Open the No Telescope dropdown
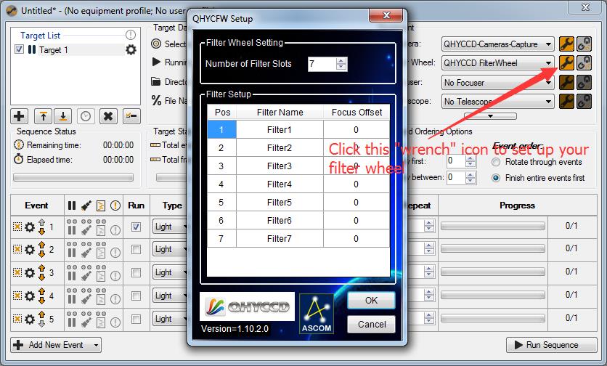 point(497,102)
